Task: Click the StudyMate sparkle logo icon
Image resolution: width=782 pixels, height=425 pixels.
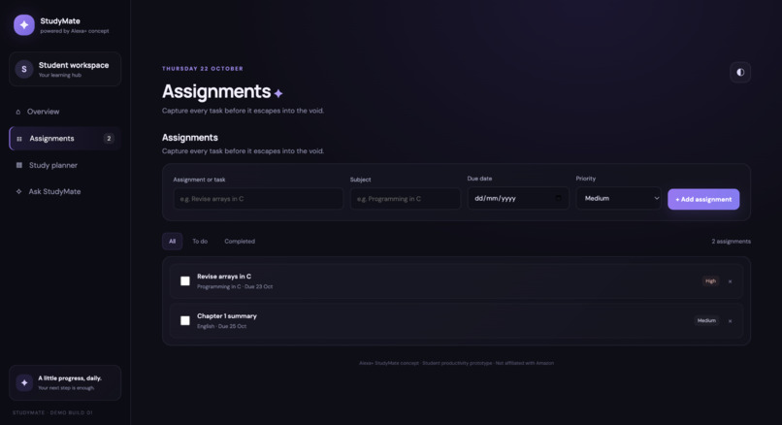Action: (24, 25)
